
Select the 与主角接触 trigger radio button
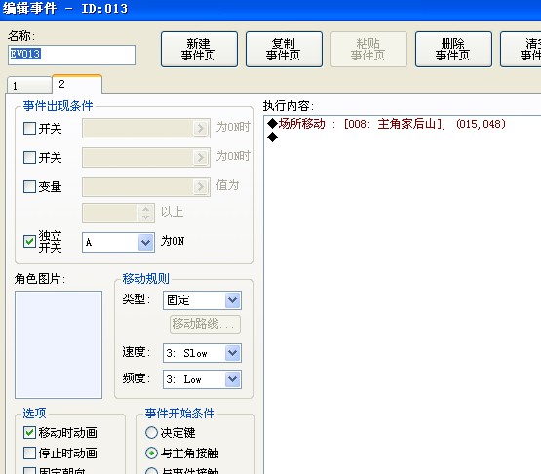151,453
